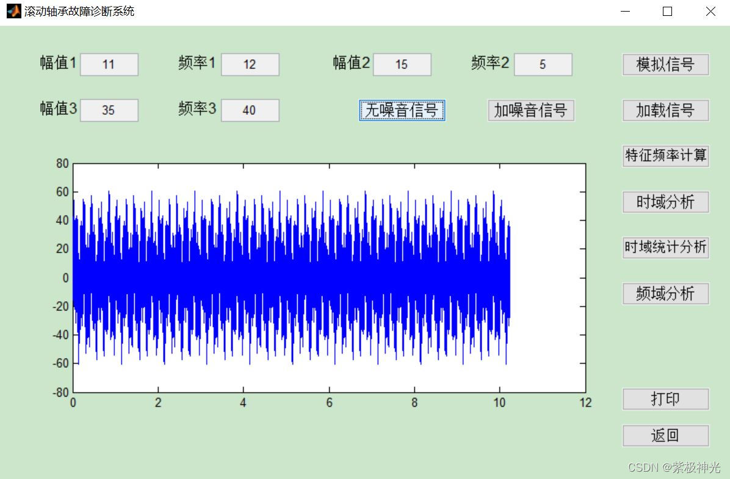Click the 幅值3 input field showing 35

pyautogui.click(x=109, y=111)
